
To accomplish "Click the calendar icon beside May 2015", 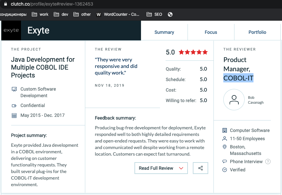I will coord(14,116).
